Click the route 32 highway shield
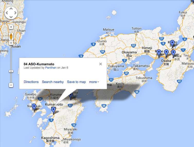Screen dimensions: 194x147 click(x=126, y=73)
